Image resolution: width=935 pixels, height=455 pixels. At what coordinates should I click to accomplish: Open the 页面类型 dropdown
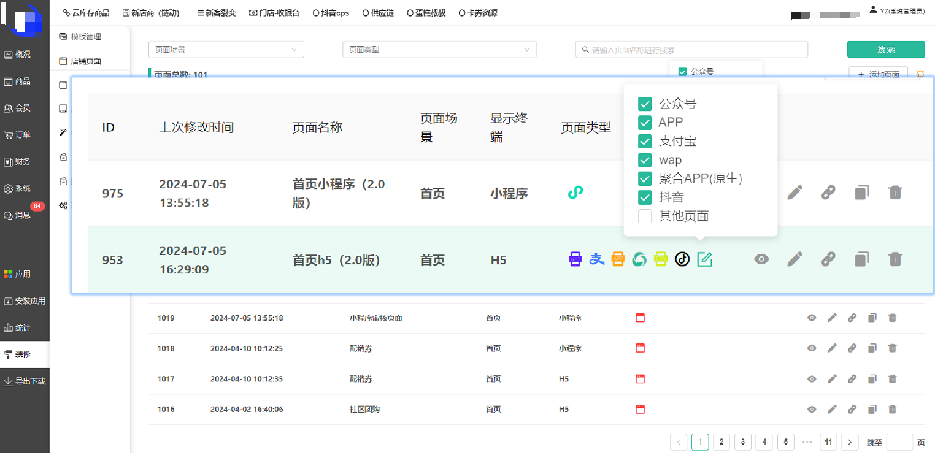(439, 50)
